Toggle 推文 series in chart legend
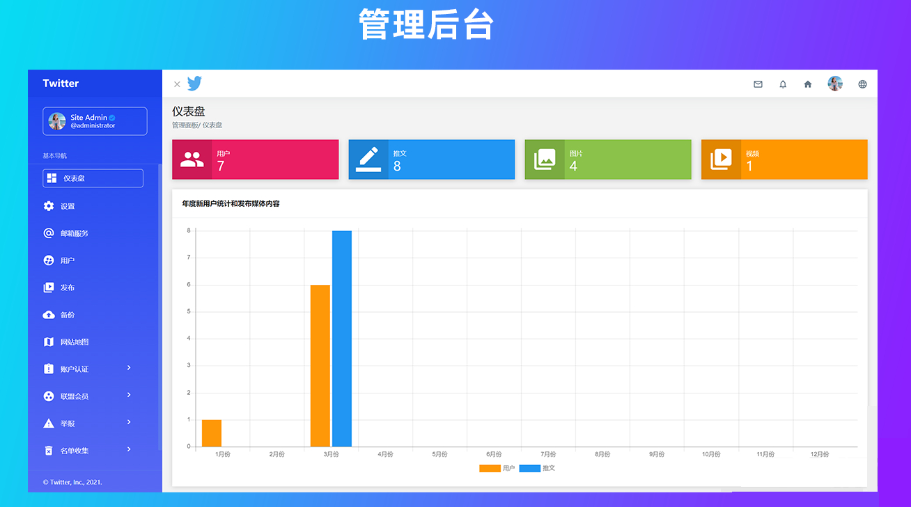The image size is (911, 507). [x=538, y=468]
